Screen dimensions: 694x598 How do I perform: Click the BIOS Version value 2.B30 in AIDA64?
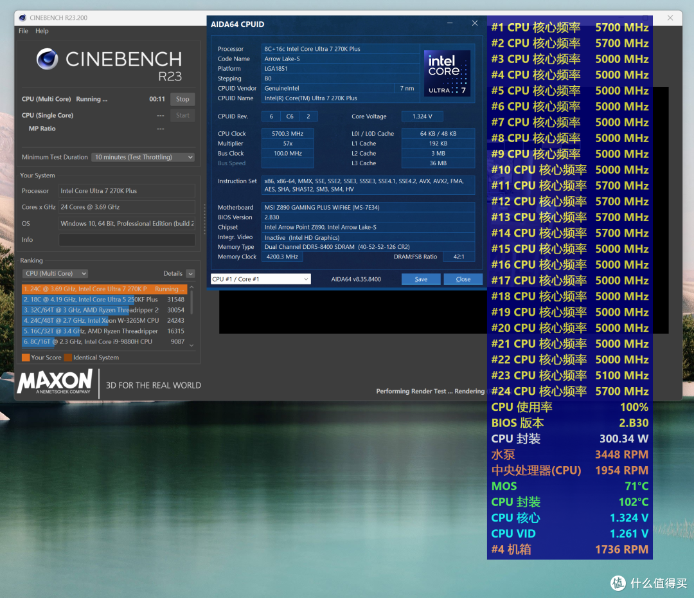tap(368, 217)
